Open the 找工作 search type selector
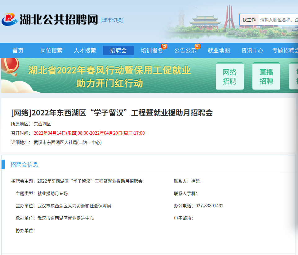 click(249, 20)
